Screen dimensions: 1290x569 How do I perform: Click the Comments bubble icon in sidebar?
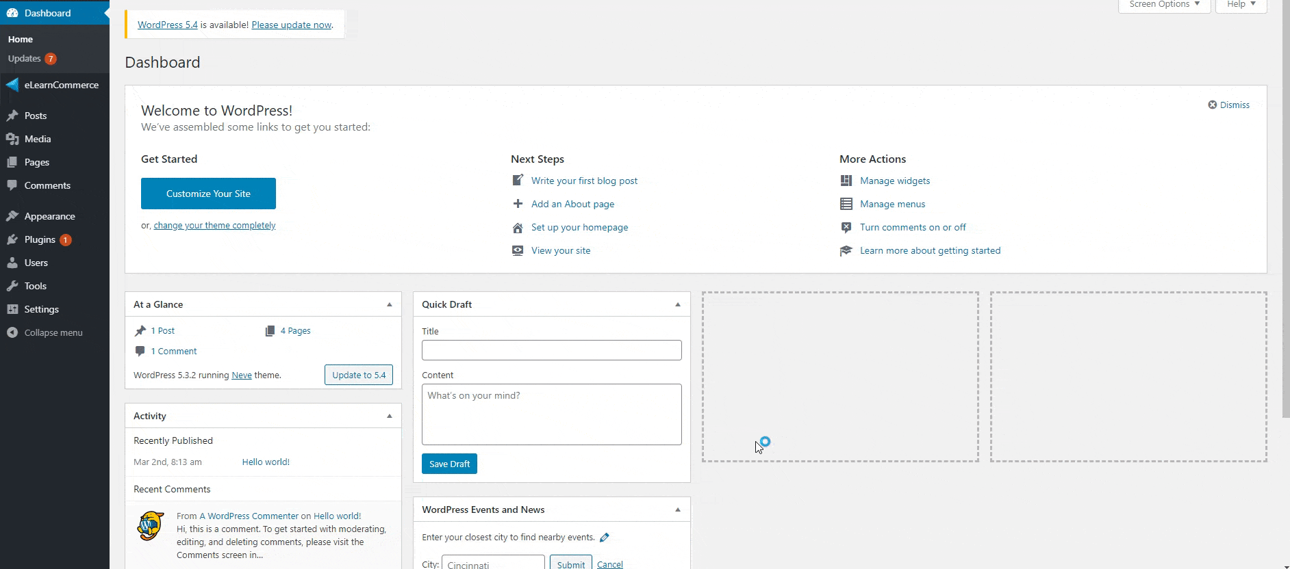coord(12,185)
